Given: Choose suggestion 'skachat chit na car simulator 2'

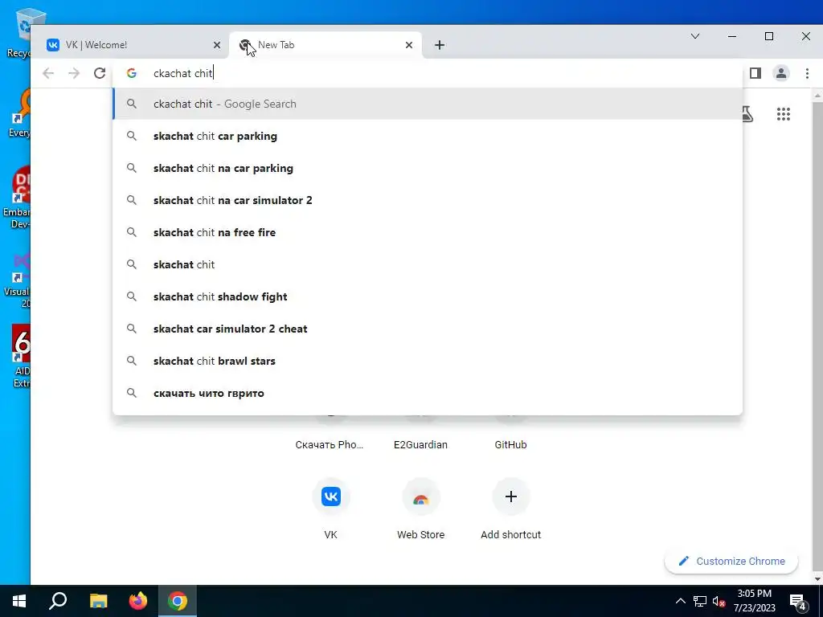Looking at the screenshot, I should tap(428, 200).
